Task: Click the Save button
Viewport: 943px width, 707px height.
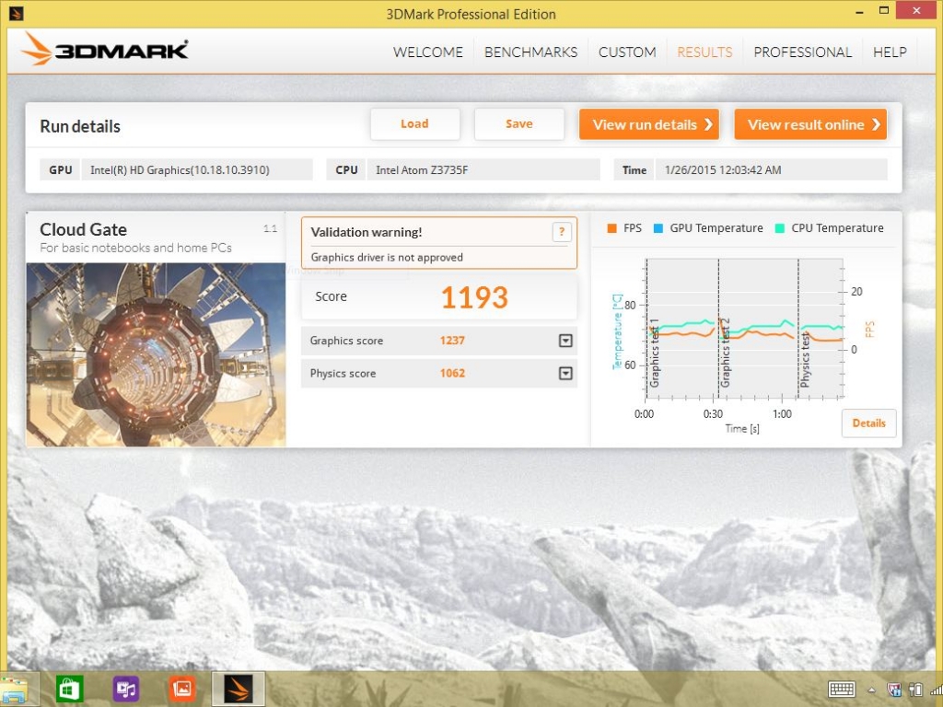Action: pyautogui.click(x=518, y=124)
